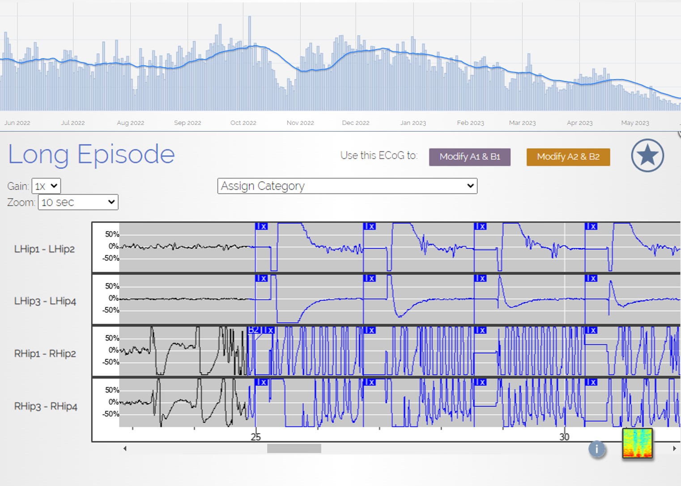Click the horizontal scrollbar thumb below the traces
Viewport: 681px width, 486px height.
coord(294,448)
